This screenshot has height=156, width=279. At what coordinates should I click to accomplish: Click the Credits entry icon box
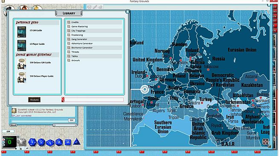pos(69,22)
